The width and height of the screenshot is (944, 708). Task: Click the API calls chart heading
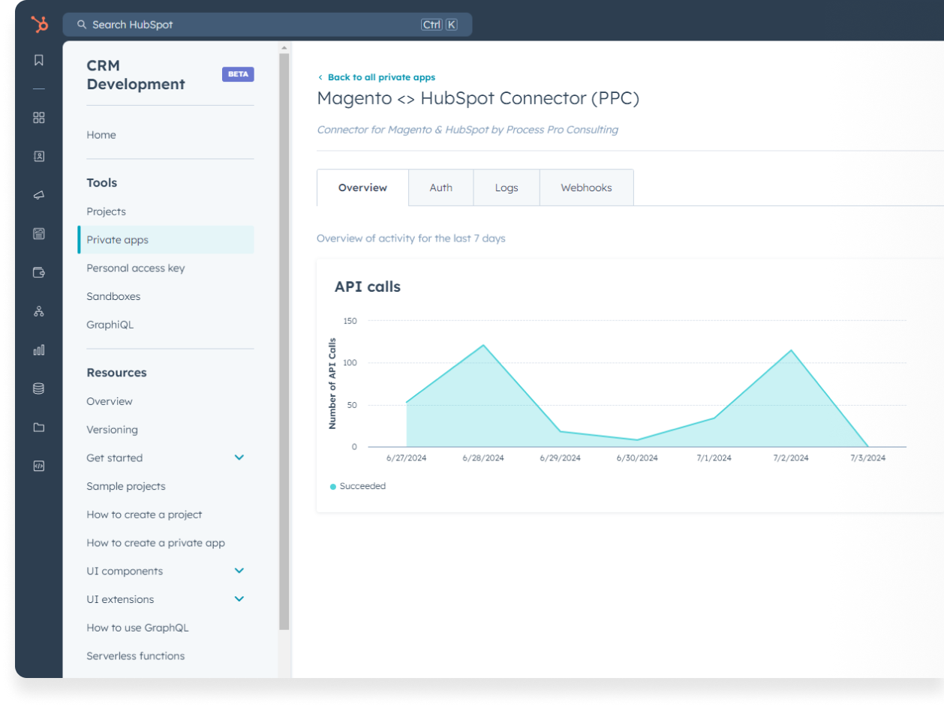coord(368,286)
